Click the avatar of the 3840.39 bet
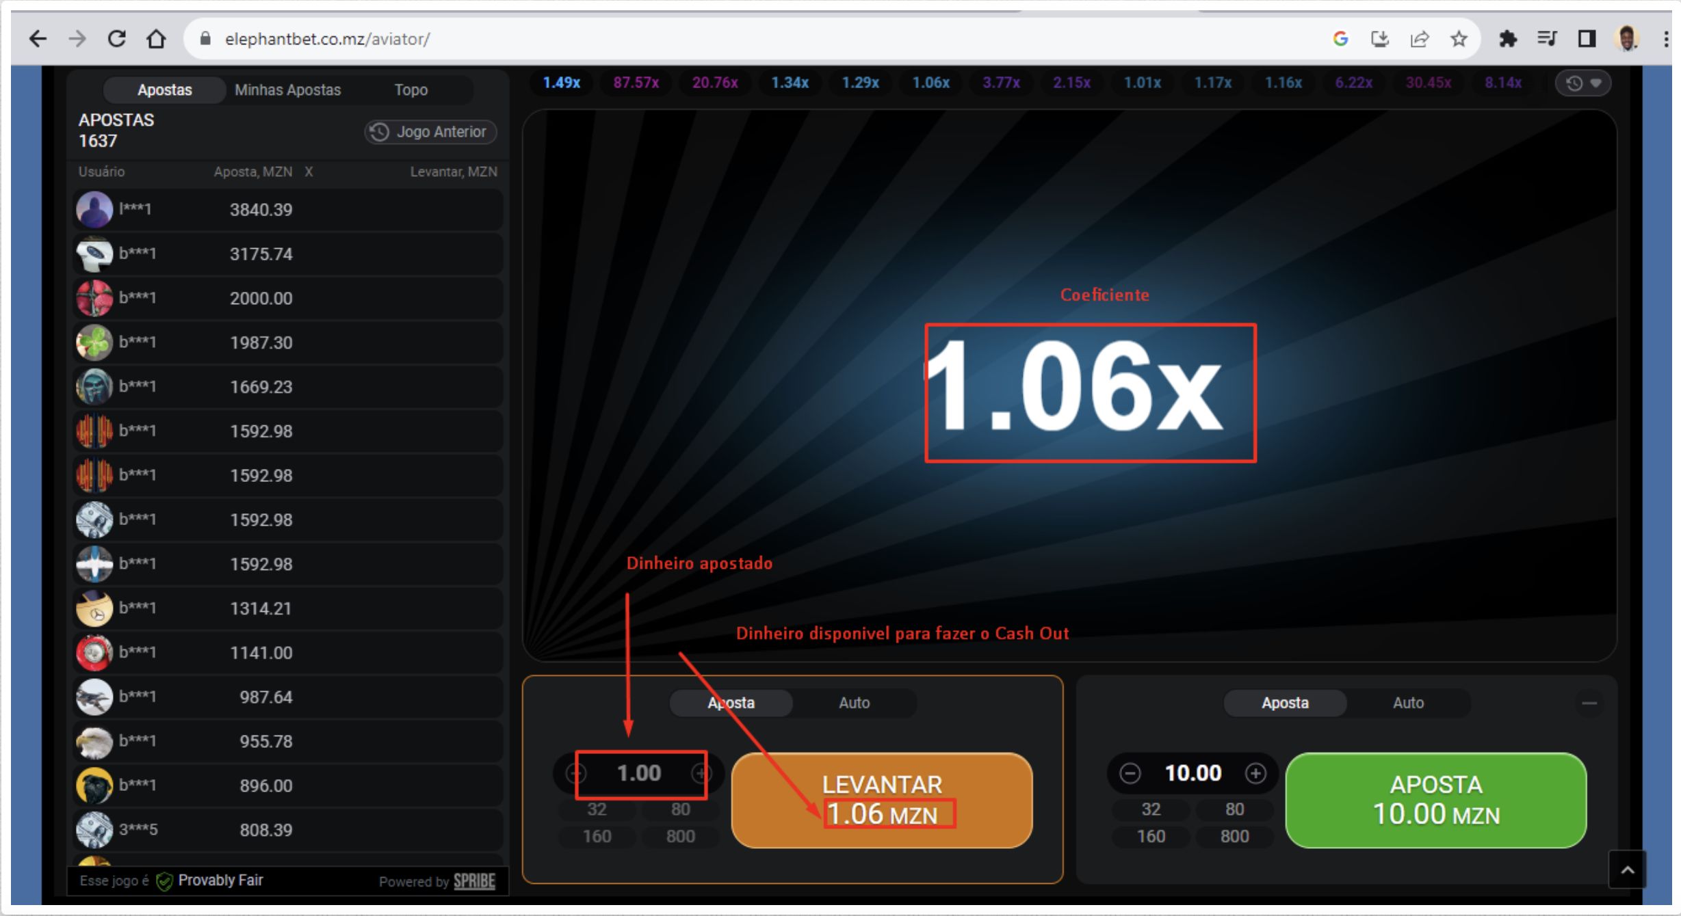This screenshot has height=916, width=1681. click(x=94, y=209)
